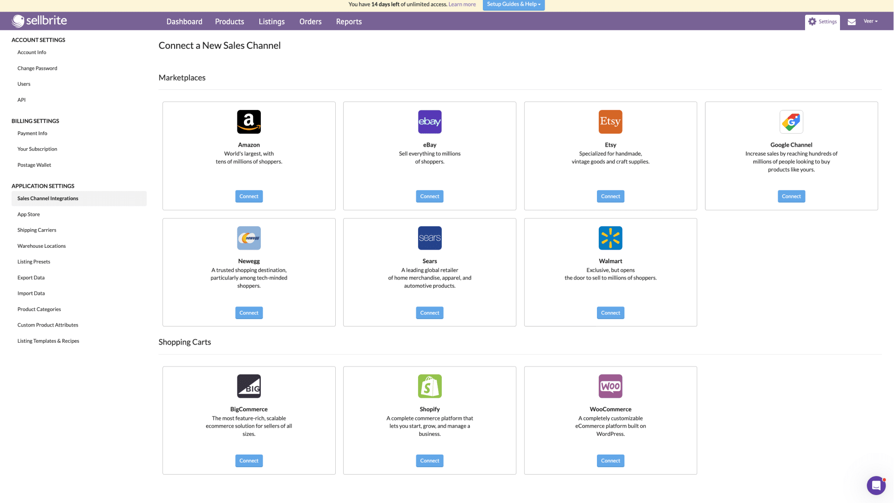
Task: Open Listing Templates & Recipes
Action: [48, 341]
